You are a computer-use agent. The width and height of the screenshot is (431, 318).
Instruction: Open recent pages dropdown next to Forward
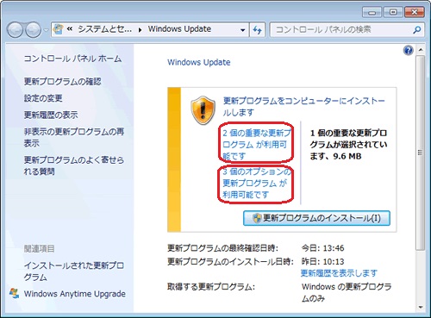click(x=46, y=30)
